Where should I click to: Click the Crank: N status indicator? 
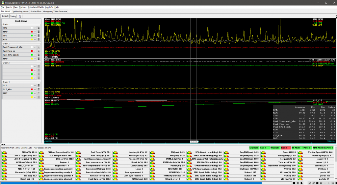[x=254, y=148]
